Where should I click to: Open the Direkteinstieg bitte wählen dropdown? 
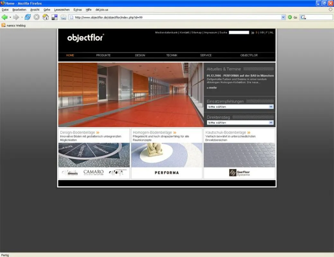(240, 123)
